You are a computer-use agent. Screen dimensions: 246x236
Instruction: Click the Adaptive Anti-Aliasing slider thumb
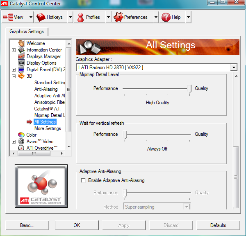coord(125,193)
